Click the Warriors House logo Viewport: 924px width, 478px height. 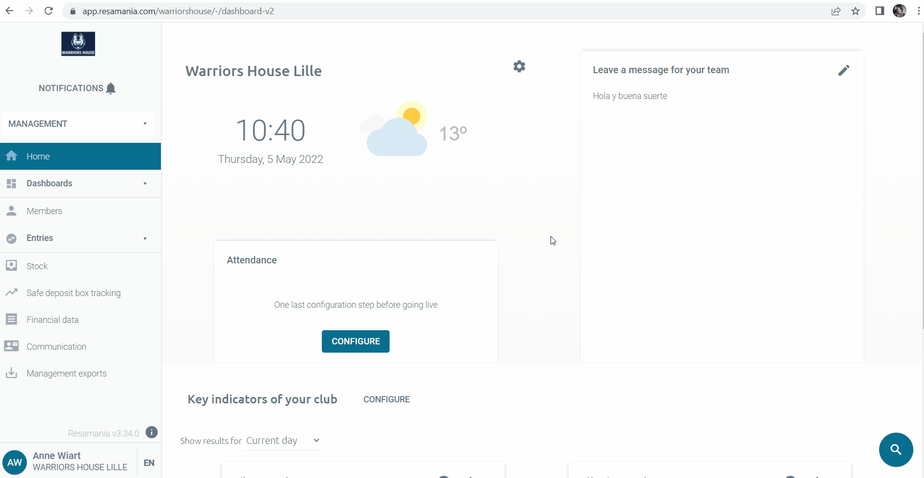78,44
